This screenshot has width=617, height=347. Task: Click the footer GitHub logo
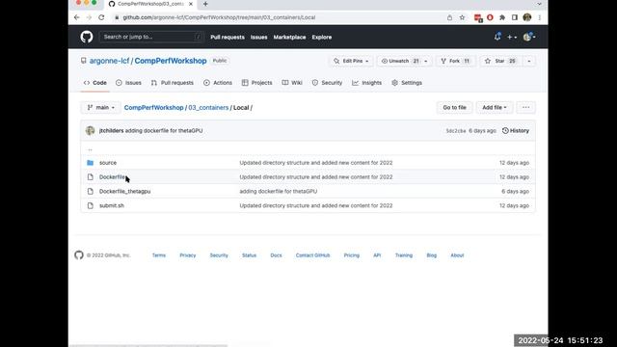[79, 254]
